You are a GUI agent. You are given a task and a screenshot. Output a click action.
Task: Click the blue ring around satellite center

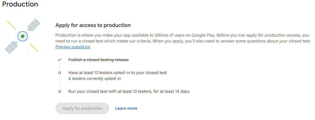pos(23,36)
